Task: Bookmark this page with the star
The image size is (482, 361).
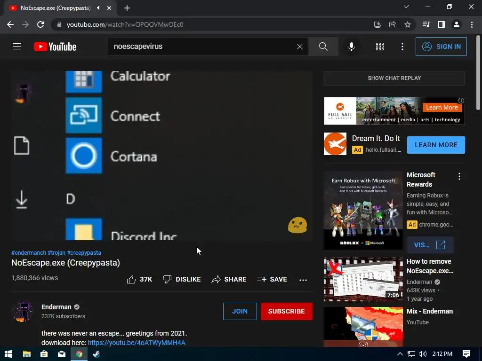Action: click(407, 24)
